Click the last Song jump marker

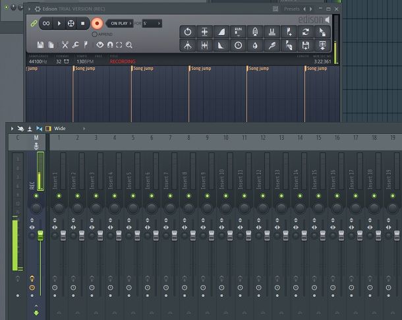[316, 69]
